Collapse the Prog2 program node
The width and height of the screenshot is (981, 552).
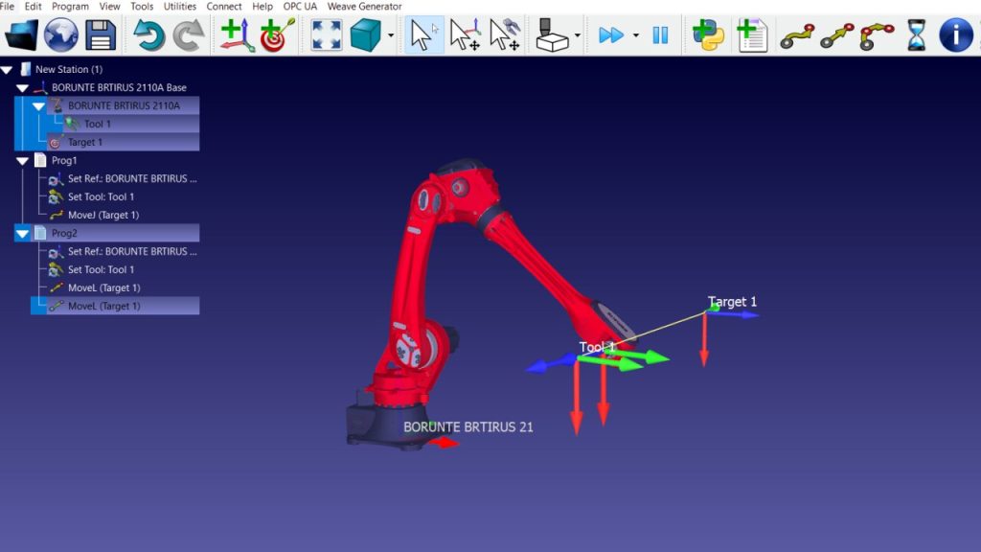(22, 234)
